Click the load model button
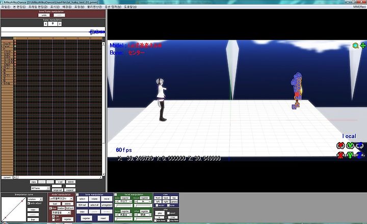This screenshot has width=367, height=224. (55, 204)
